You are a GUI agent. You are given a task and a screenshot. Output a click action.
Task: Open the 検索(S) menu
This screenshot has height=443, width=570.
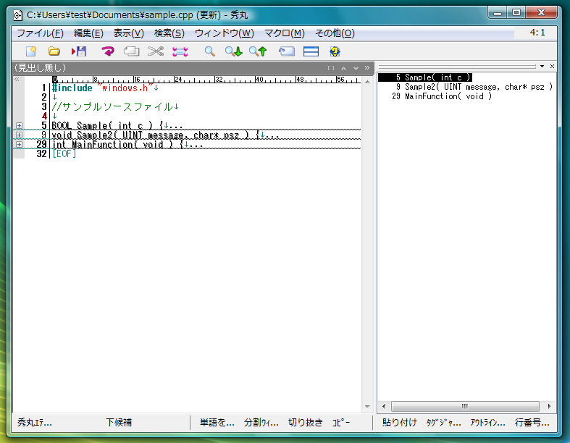click(x=169, y=33)
